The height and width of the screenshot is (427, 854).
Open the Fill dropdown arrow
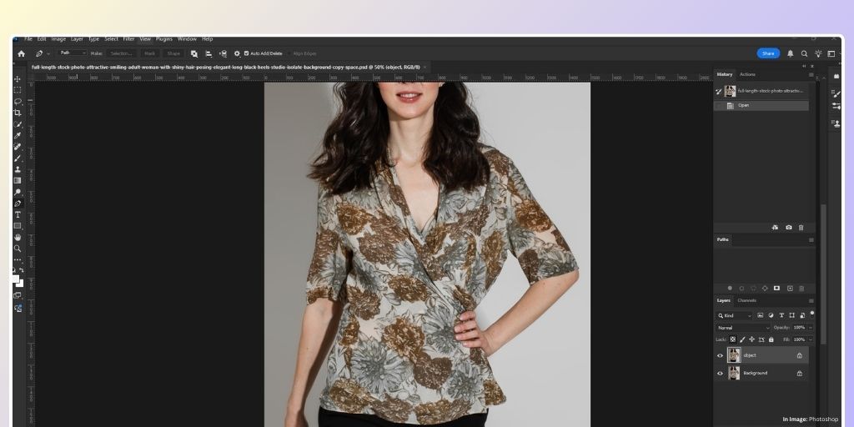pyautogui.click(x=811, y=339)
